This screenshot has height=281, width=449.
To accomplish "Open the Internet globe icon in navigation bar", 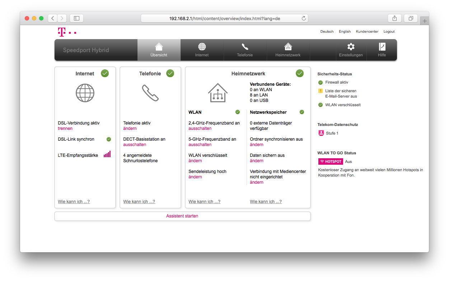I will [202, 47].
